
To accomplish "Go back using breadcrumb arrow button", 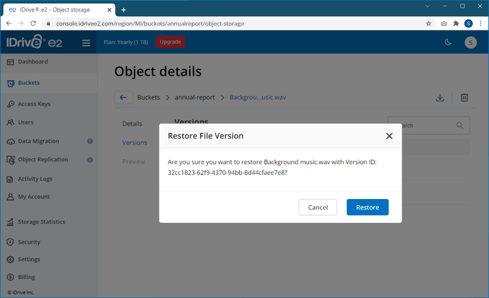I will (123, 98).
